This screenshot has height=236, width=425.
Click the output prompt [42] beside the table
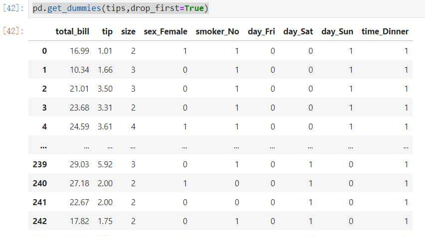click(12, 31)
